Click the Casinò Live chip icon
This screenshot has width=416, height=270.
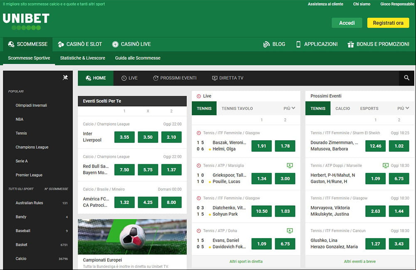tap(115, 44)
